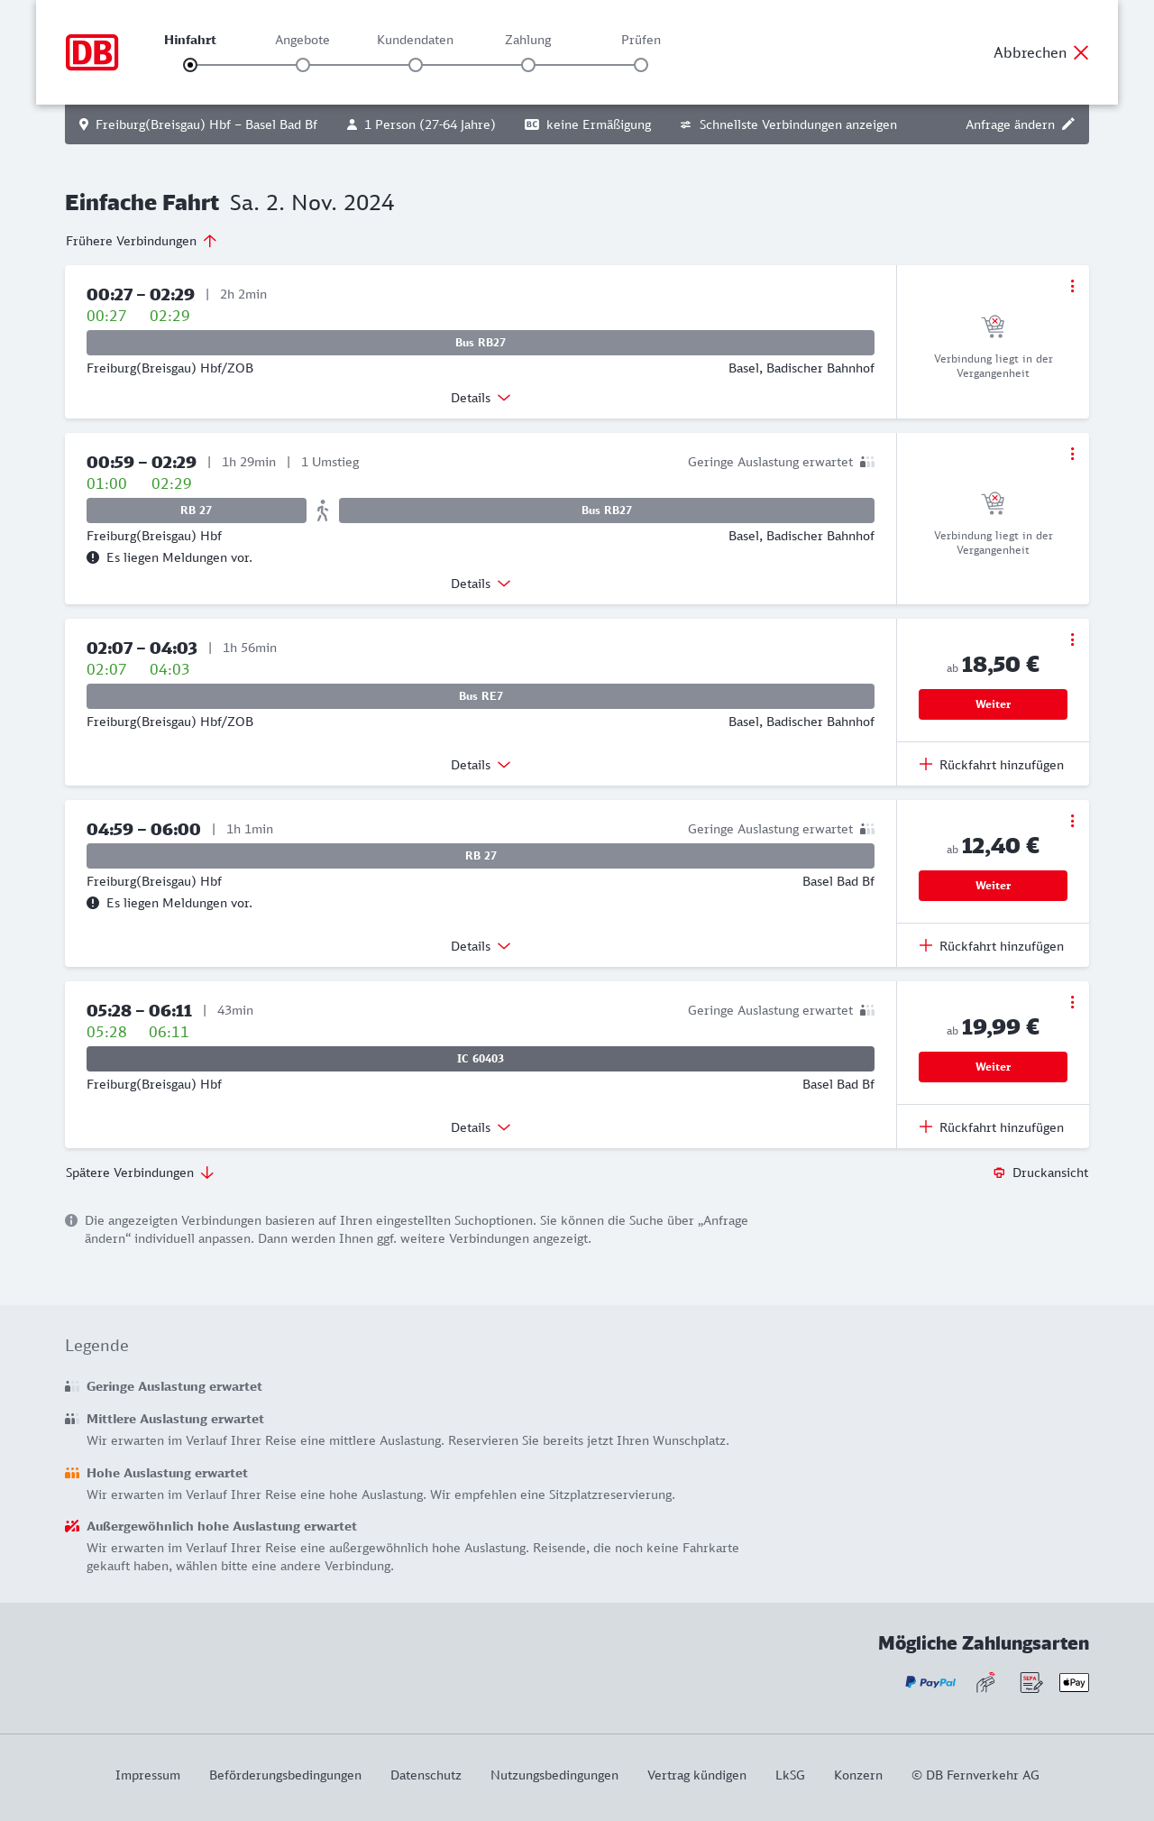The height and width of the screenshot is (1821, 1154).
Task: Click plus icon for 02:07 Rückfahrt hinzufügen
Action: [x=926, y=764]
